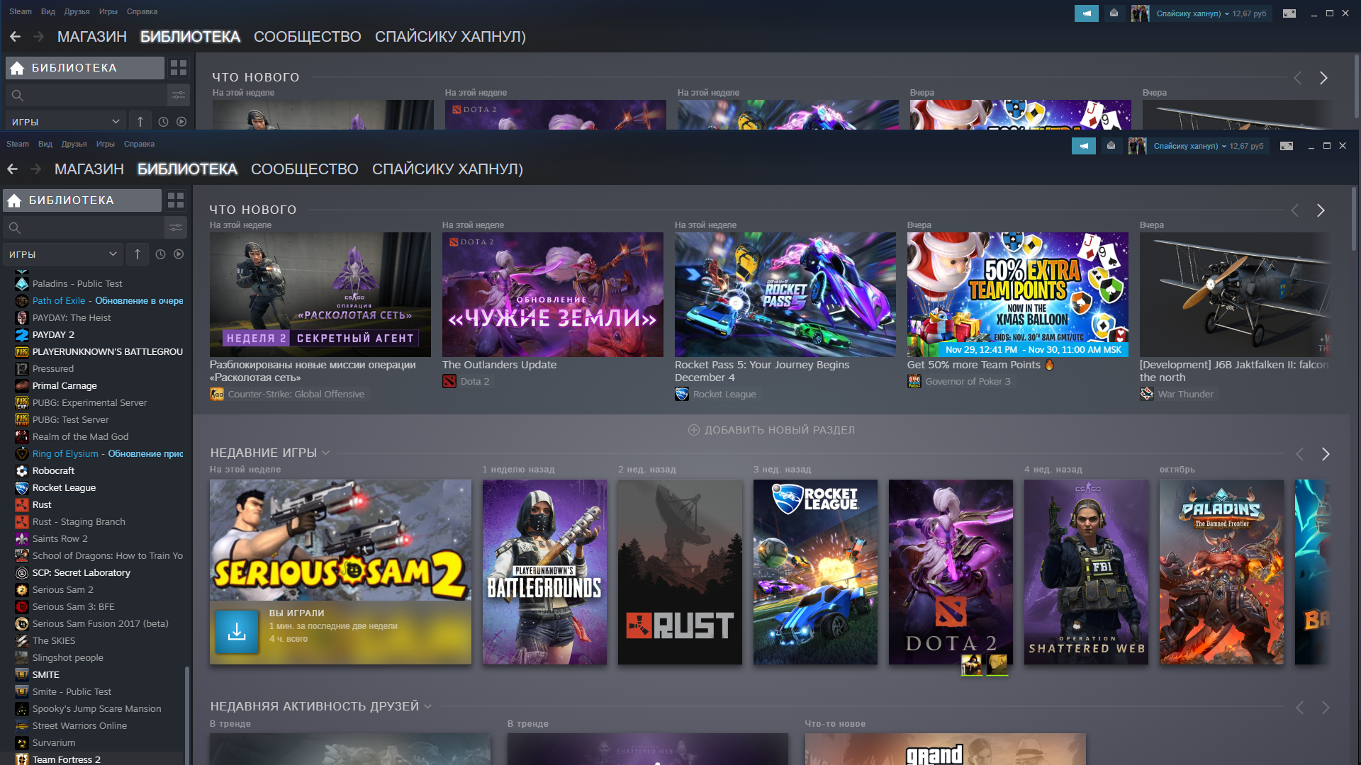Click the Governor of Poker 3 icon
This screenshot has height=765, width=1361.
914,382
